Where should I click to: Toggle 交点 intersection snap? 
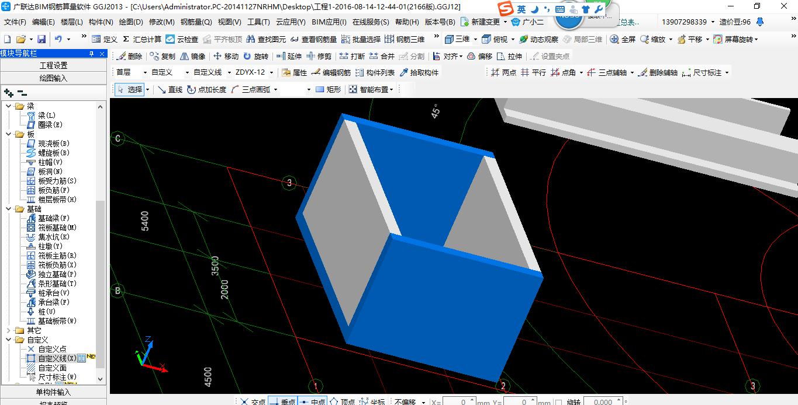click(253, 401)
